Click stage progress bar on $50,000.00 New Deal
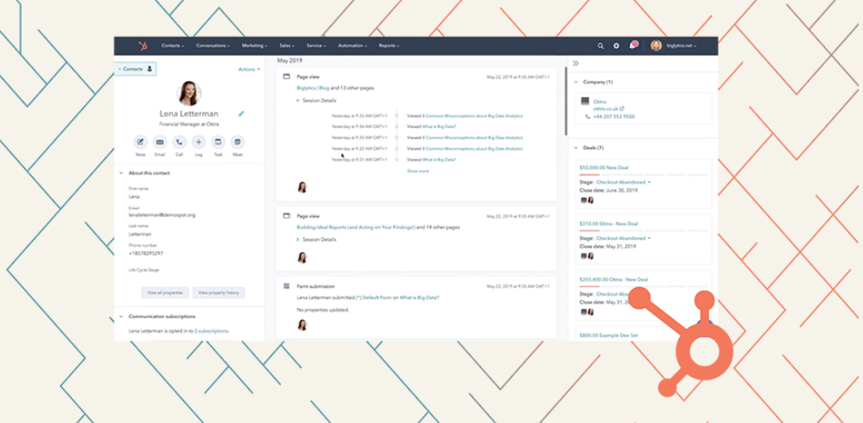Screen dimensions: 863x423 click(x=644, y=175)
